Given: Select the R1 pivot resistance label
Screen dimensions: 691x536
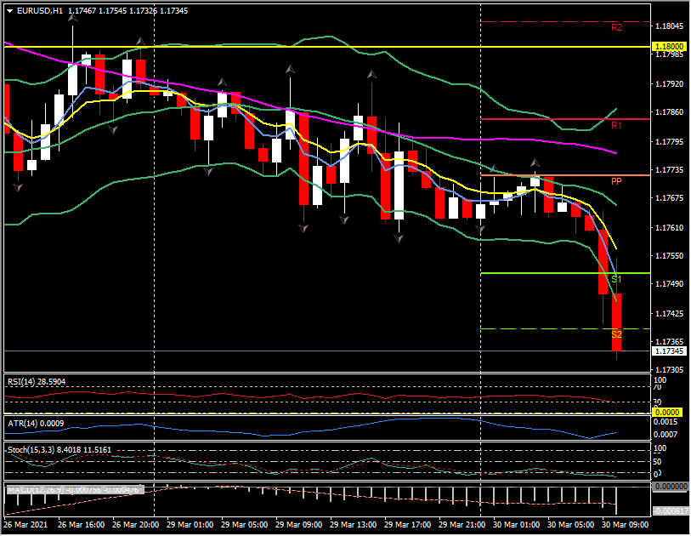Looking at the screenshot, I should coord(616,126).
